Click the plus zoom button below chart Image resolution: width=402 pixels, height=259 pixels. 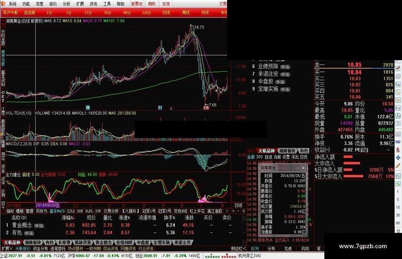pyautogui.click(x=233, y=211)
